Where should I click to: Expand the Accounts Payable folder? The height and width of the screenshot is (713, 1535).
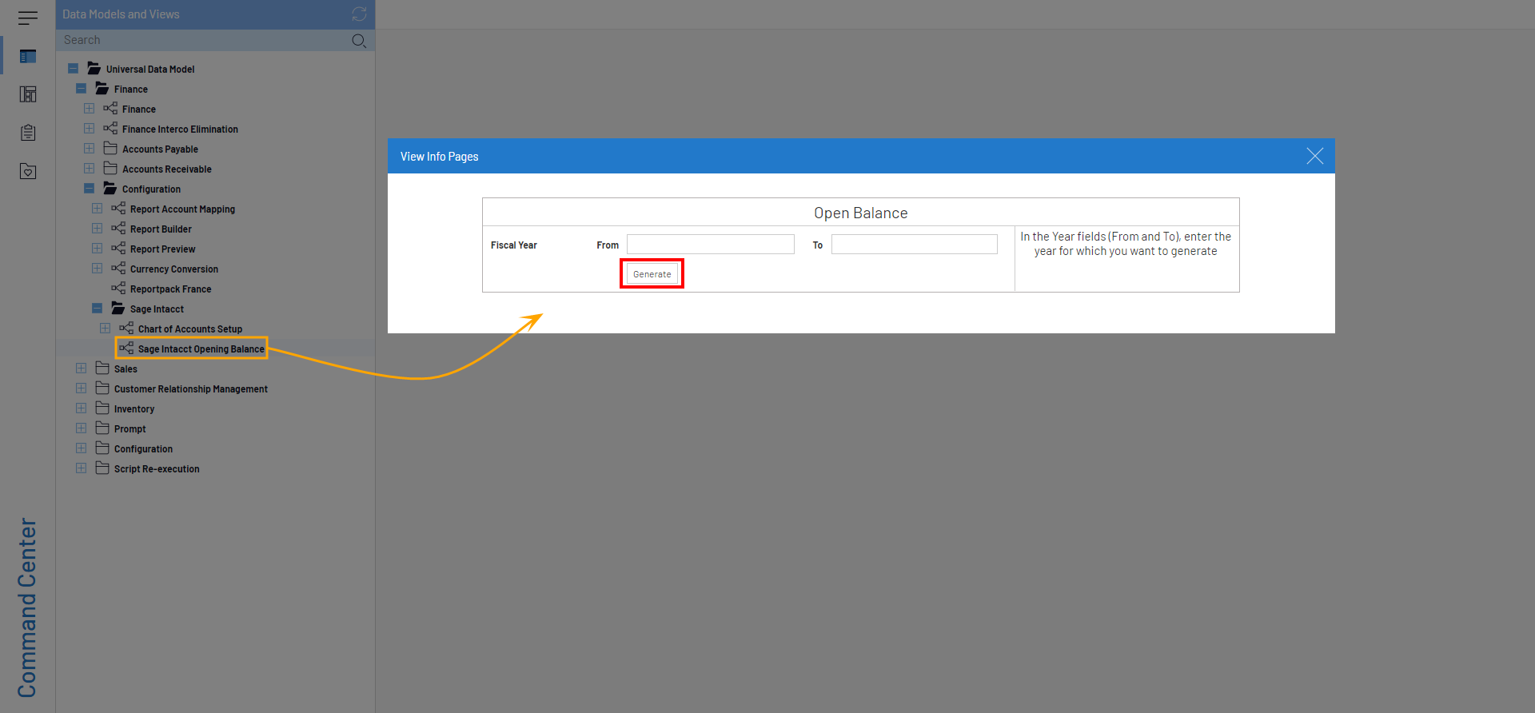(90, 149)
